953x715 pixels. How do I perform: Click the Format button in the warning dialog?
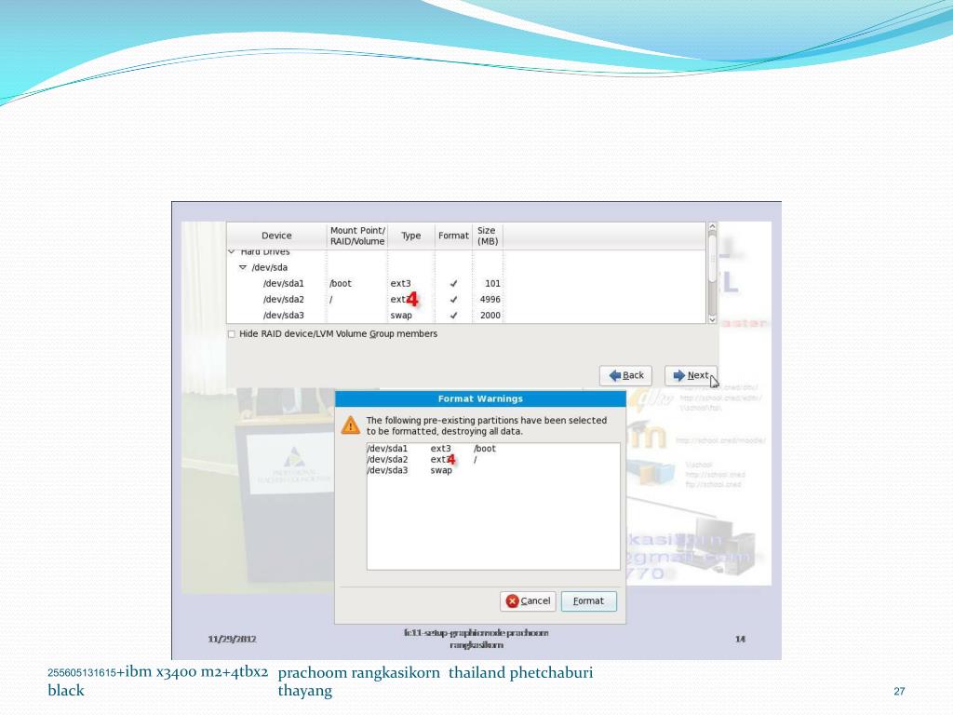pyautogui.click(x=588, y=600)
